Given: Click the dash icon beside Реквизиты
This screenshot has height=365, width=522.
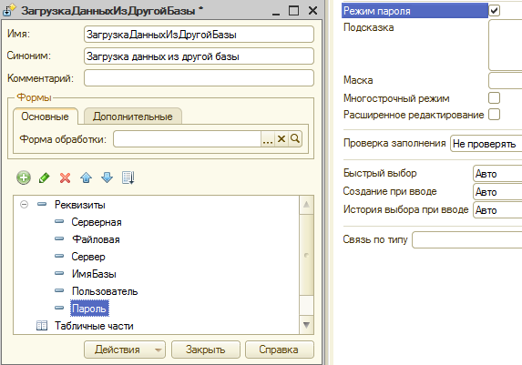Looking at the screenshot, I should tap(42, 204).
